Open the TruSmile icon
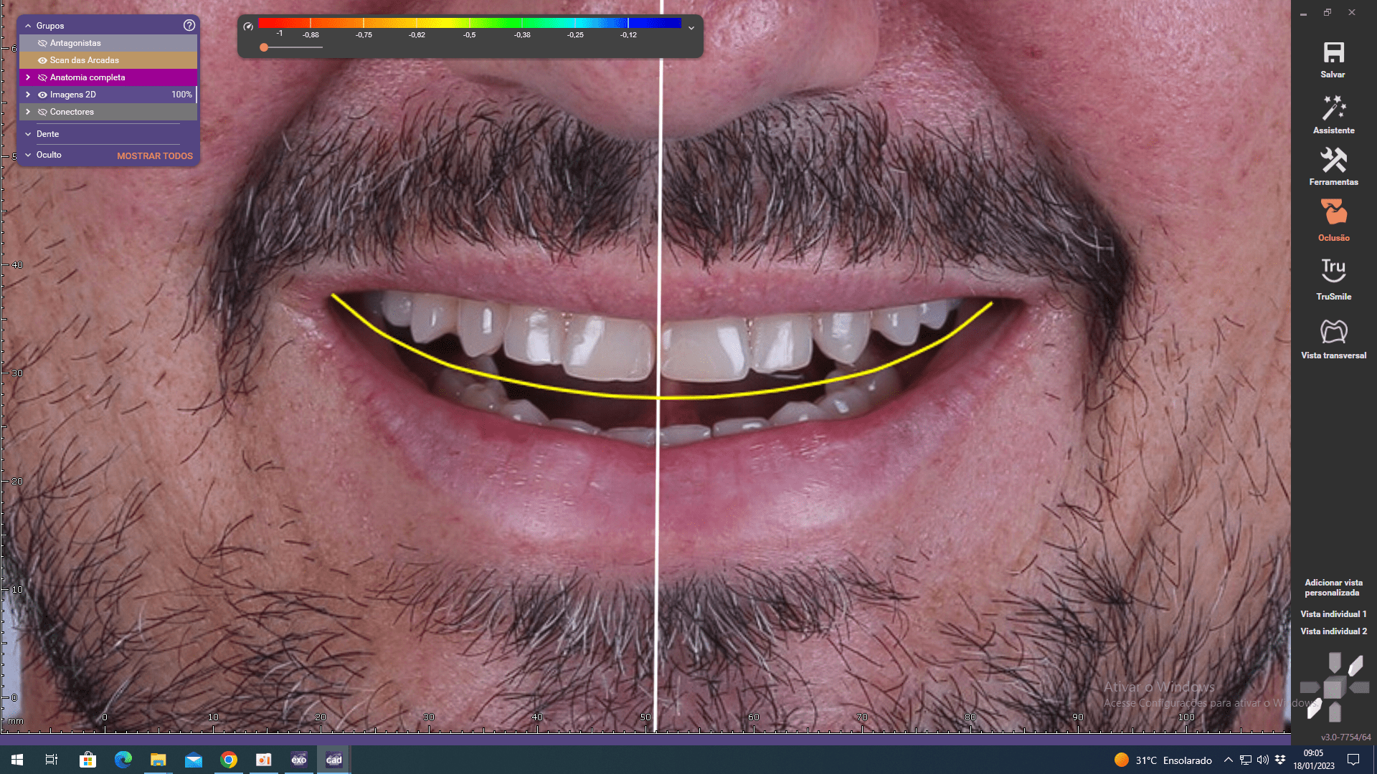Image resolution: width=1377 pixels, height=774 pixels. click(1333, 271)
